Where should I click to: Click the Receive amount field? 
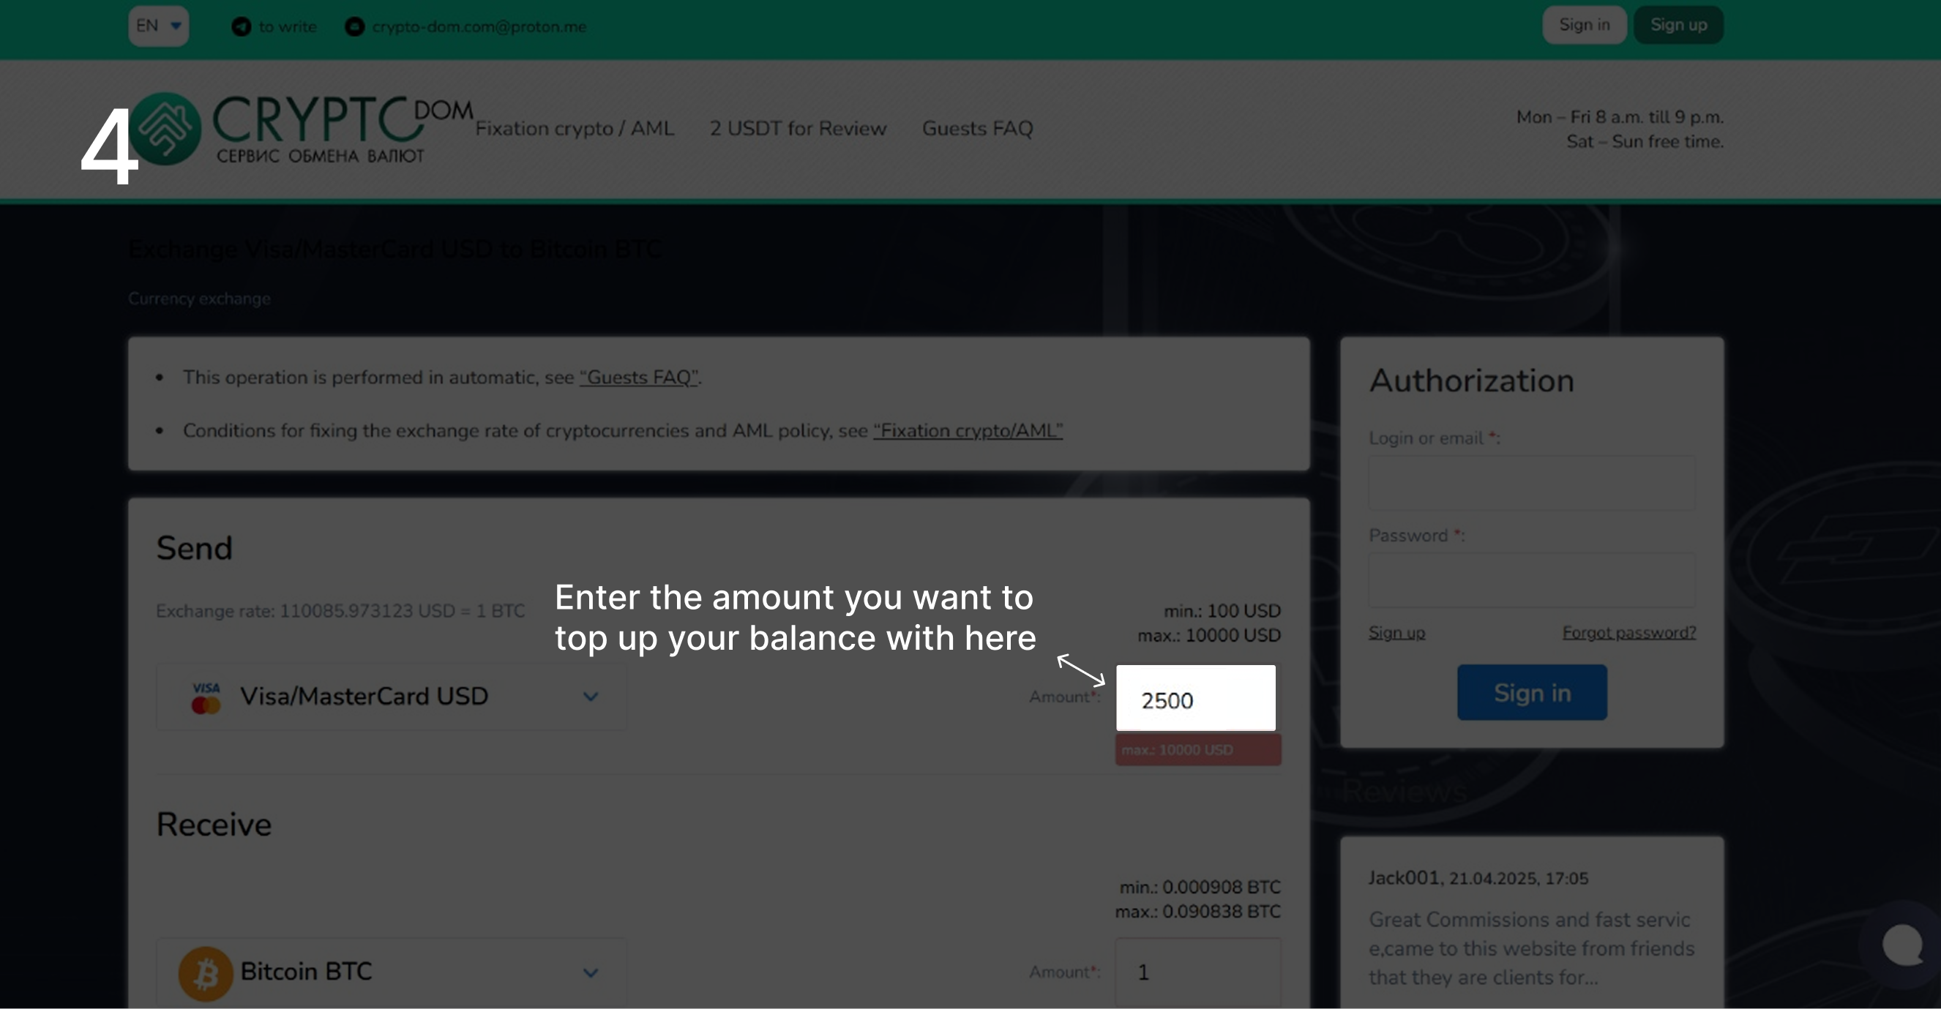1198,972
